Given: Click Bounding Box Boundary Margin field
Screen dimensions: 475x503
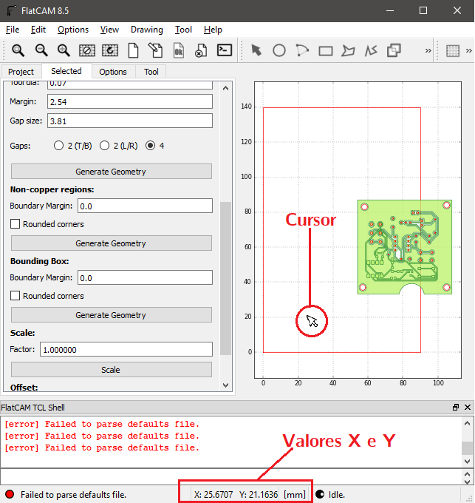Looking at the screenshot, I should (145, 277).
